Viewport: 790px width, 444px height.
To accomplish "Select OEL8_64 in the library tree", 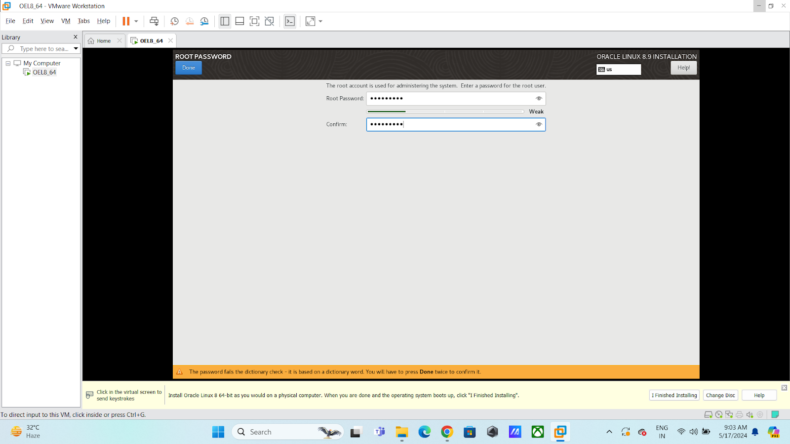I will tap(44, 72).
